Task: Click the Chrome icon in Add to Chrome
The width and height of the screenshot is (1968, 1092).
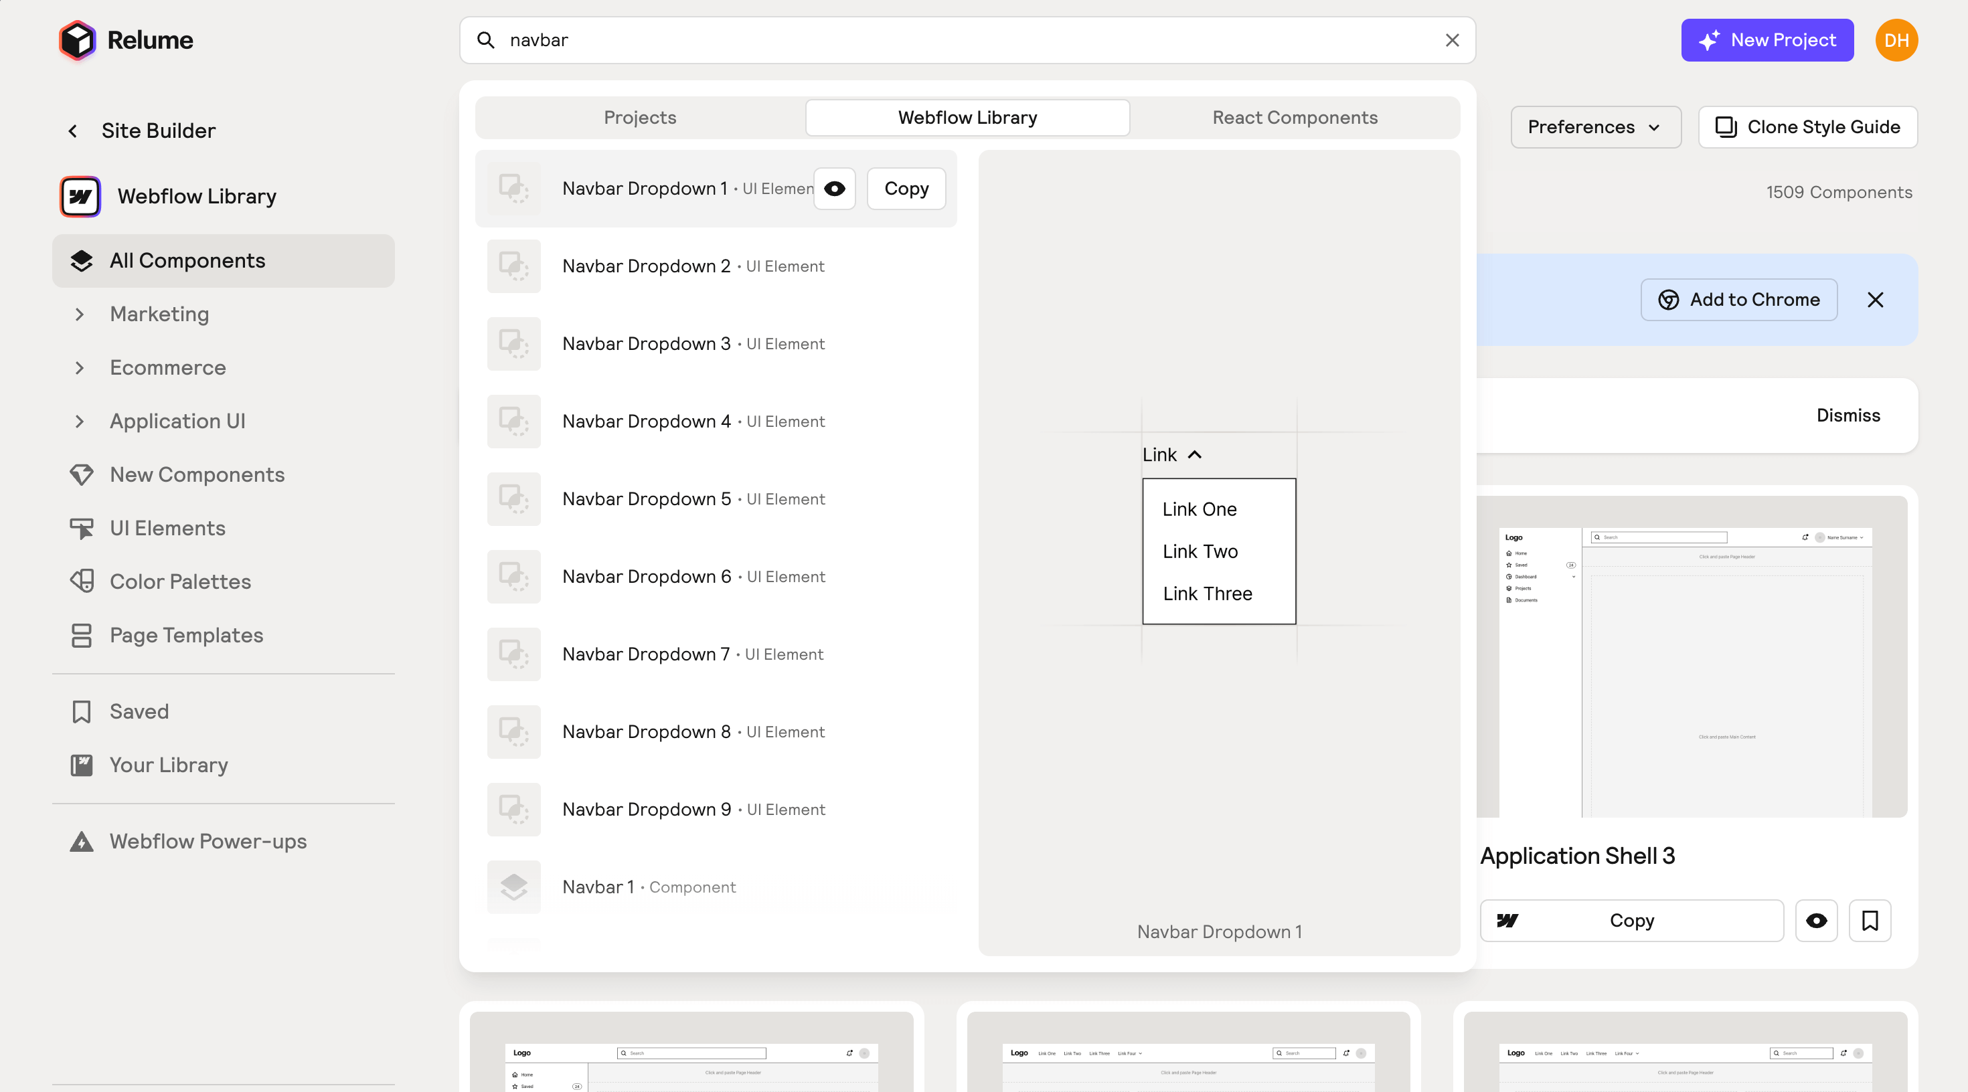Action: click(x=1669, y=299)
